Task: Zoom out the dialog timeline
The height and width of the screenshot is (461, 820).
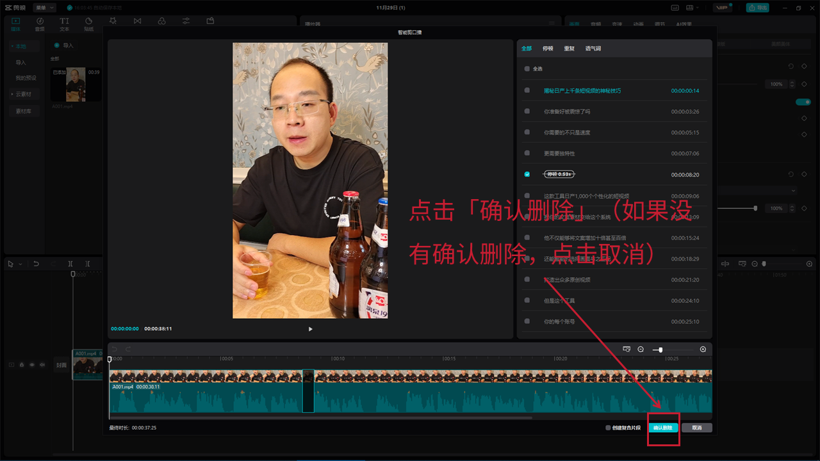Action: tap(641, 349)
